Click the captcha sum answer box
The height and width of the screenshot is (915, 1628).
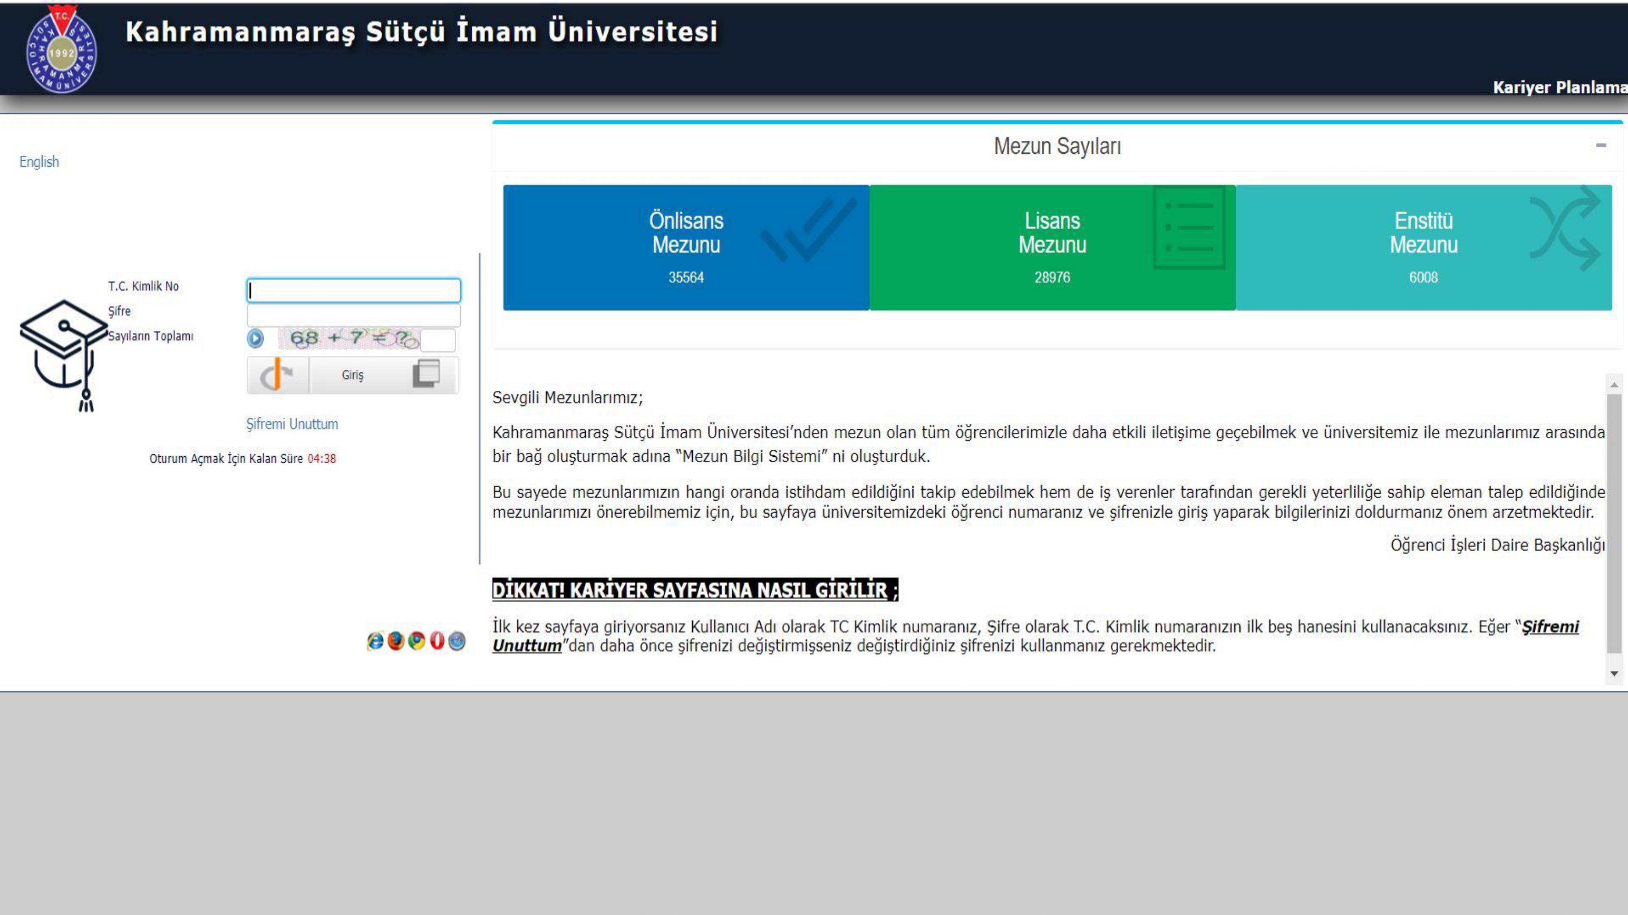(x=438, y=340)
